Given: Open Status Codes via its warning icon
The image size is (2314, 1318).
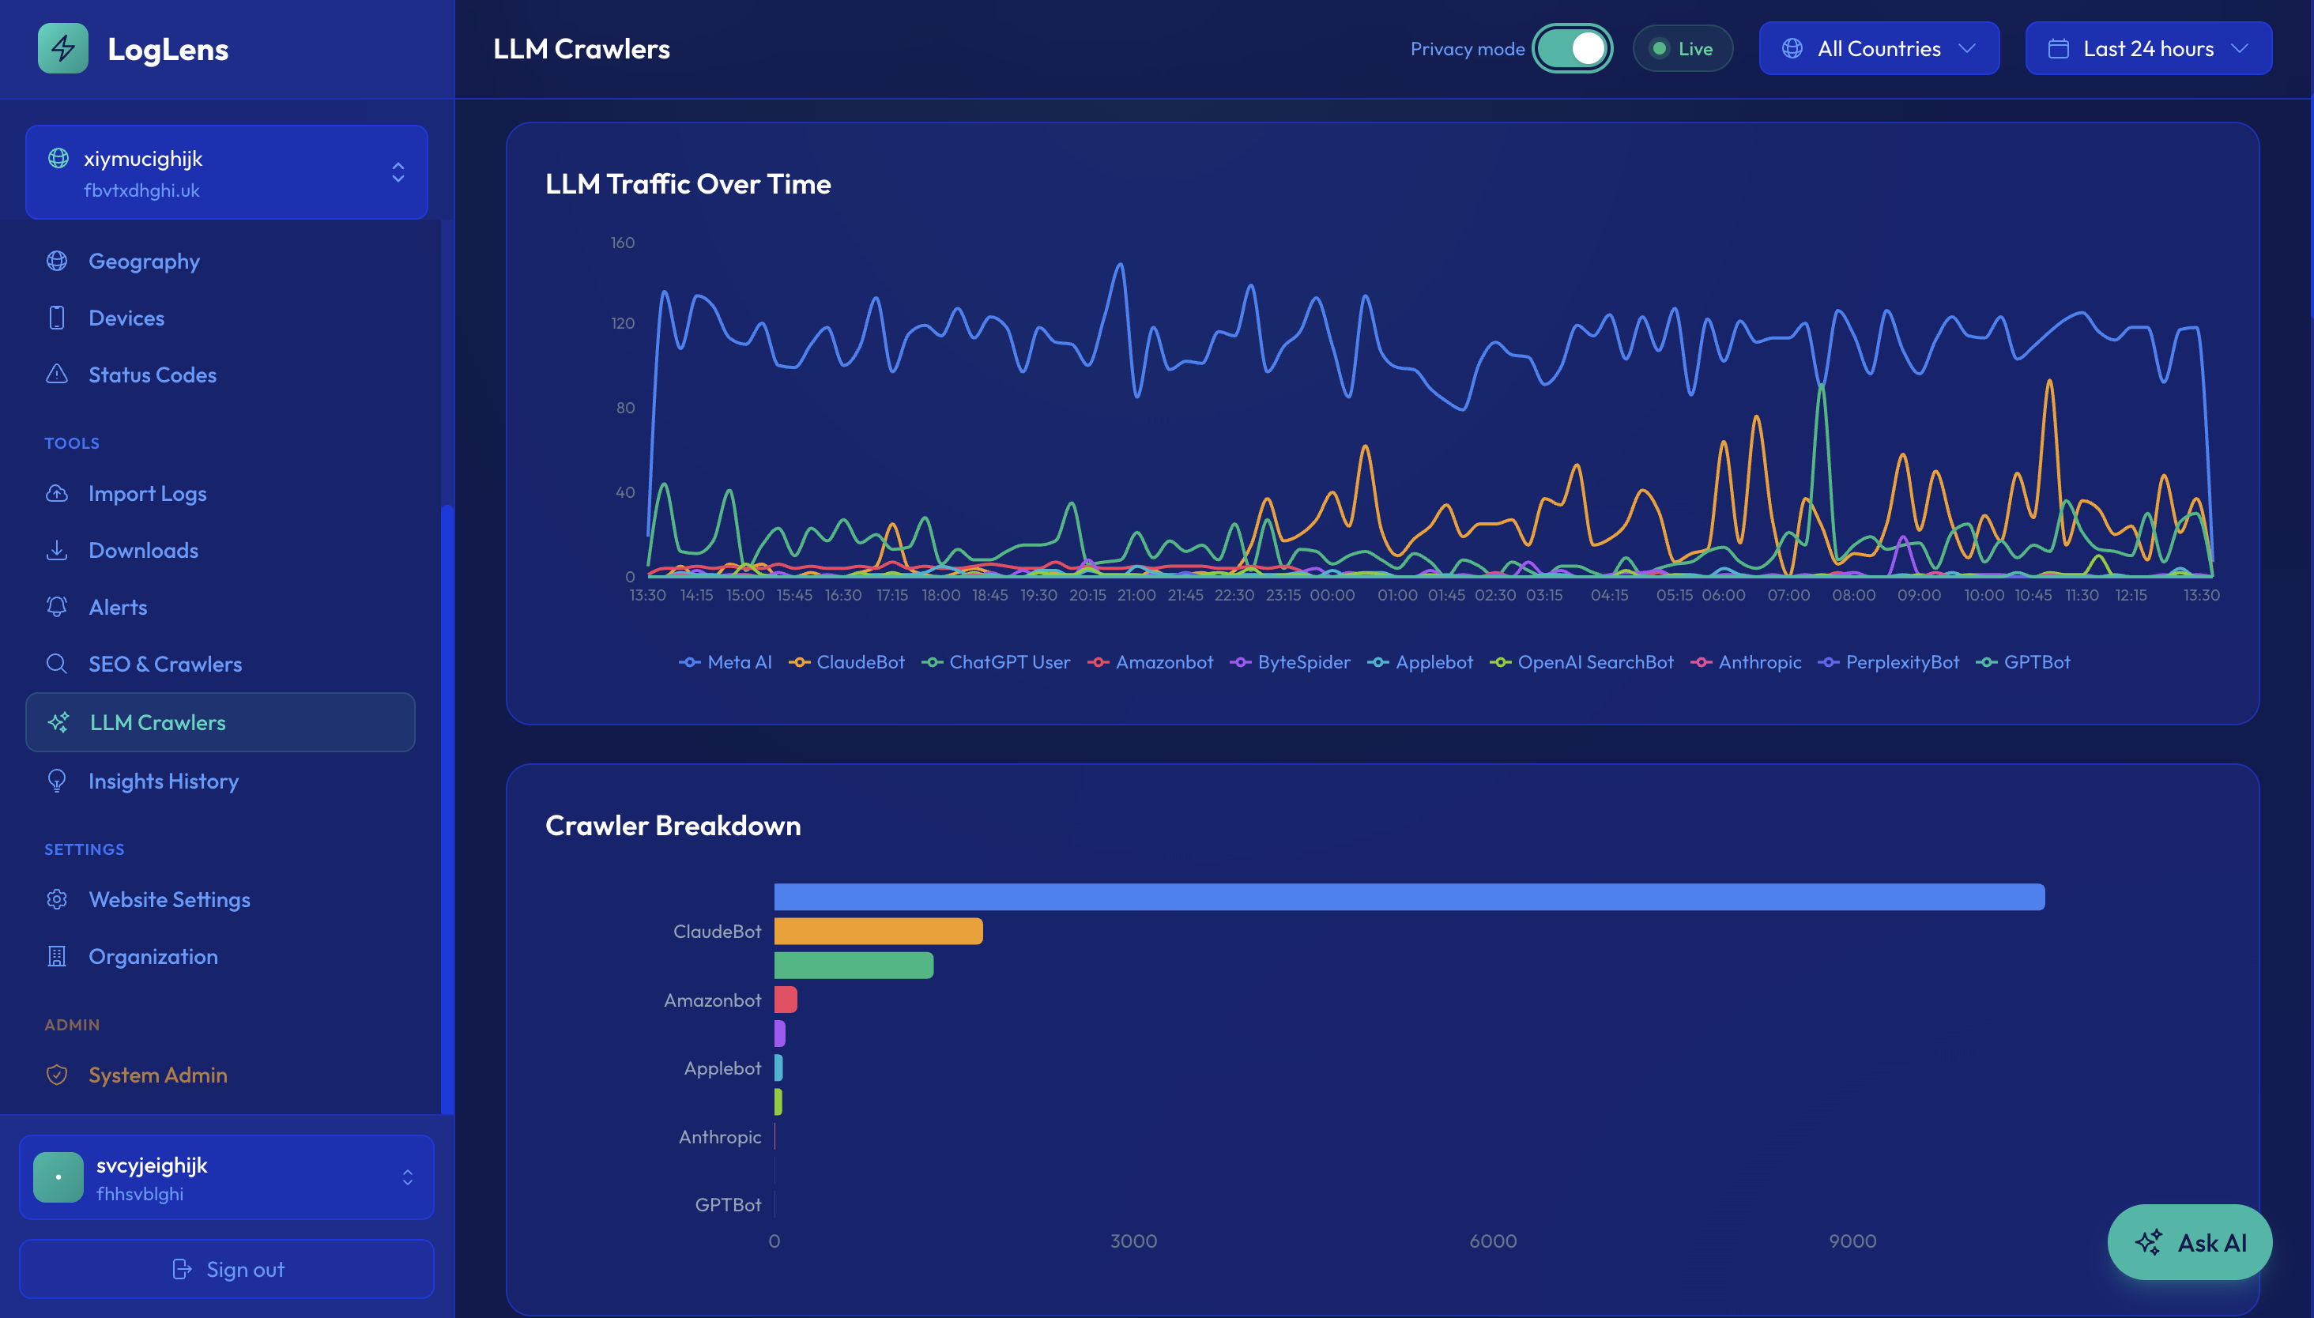Looking at the screenshot, I should click(x=57, y=374).
